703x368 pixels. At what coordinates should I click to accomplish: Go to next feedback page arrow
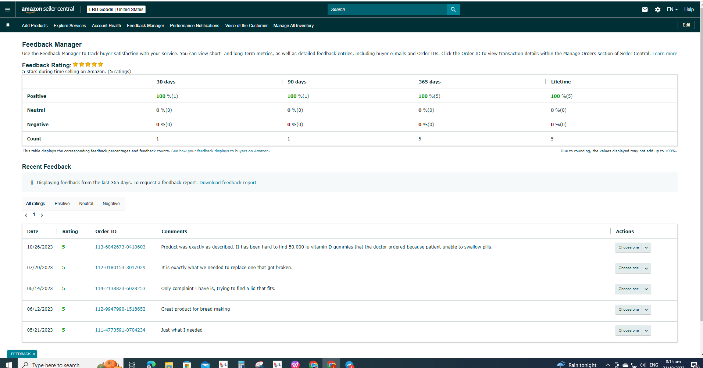[x=42, y=215]
